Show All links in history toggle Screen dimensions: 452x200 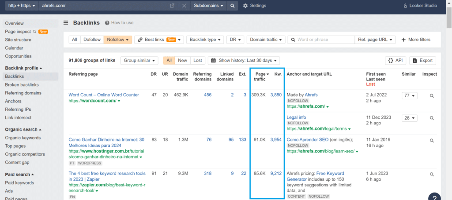click(x=169, y=61)
